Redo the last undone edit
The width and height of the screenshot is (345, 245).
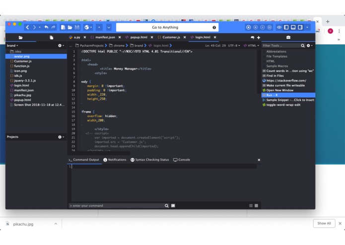click(53, 27)
